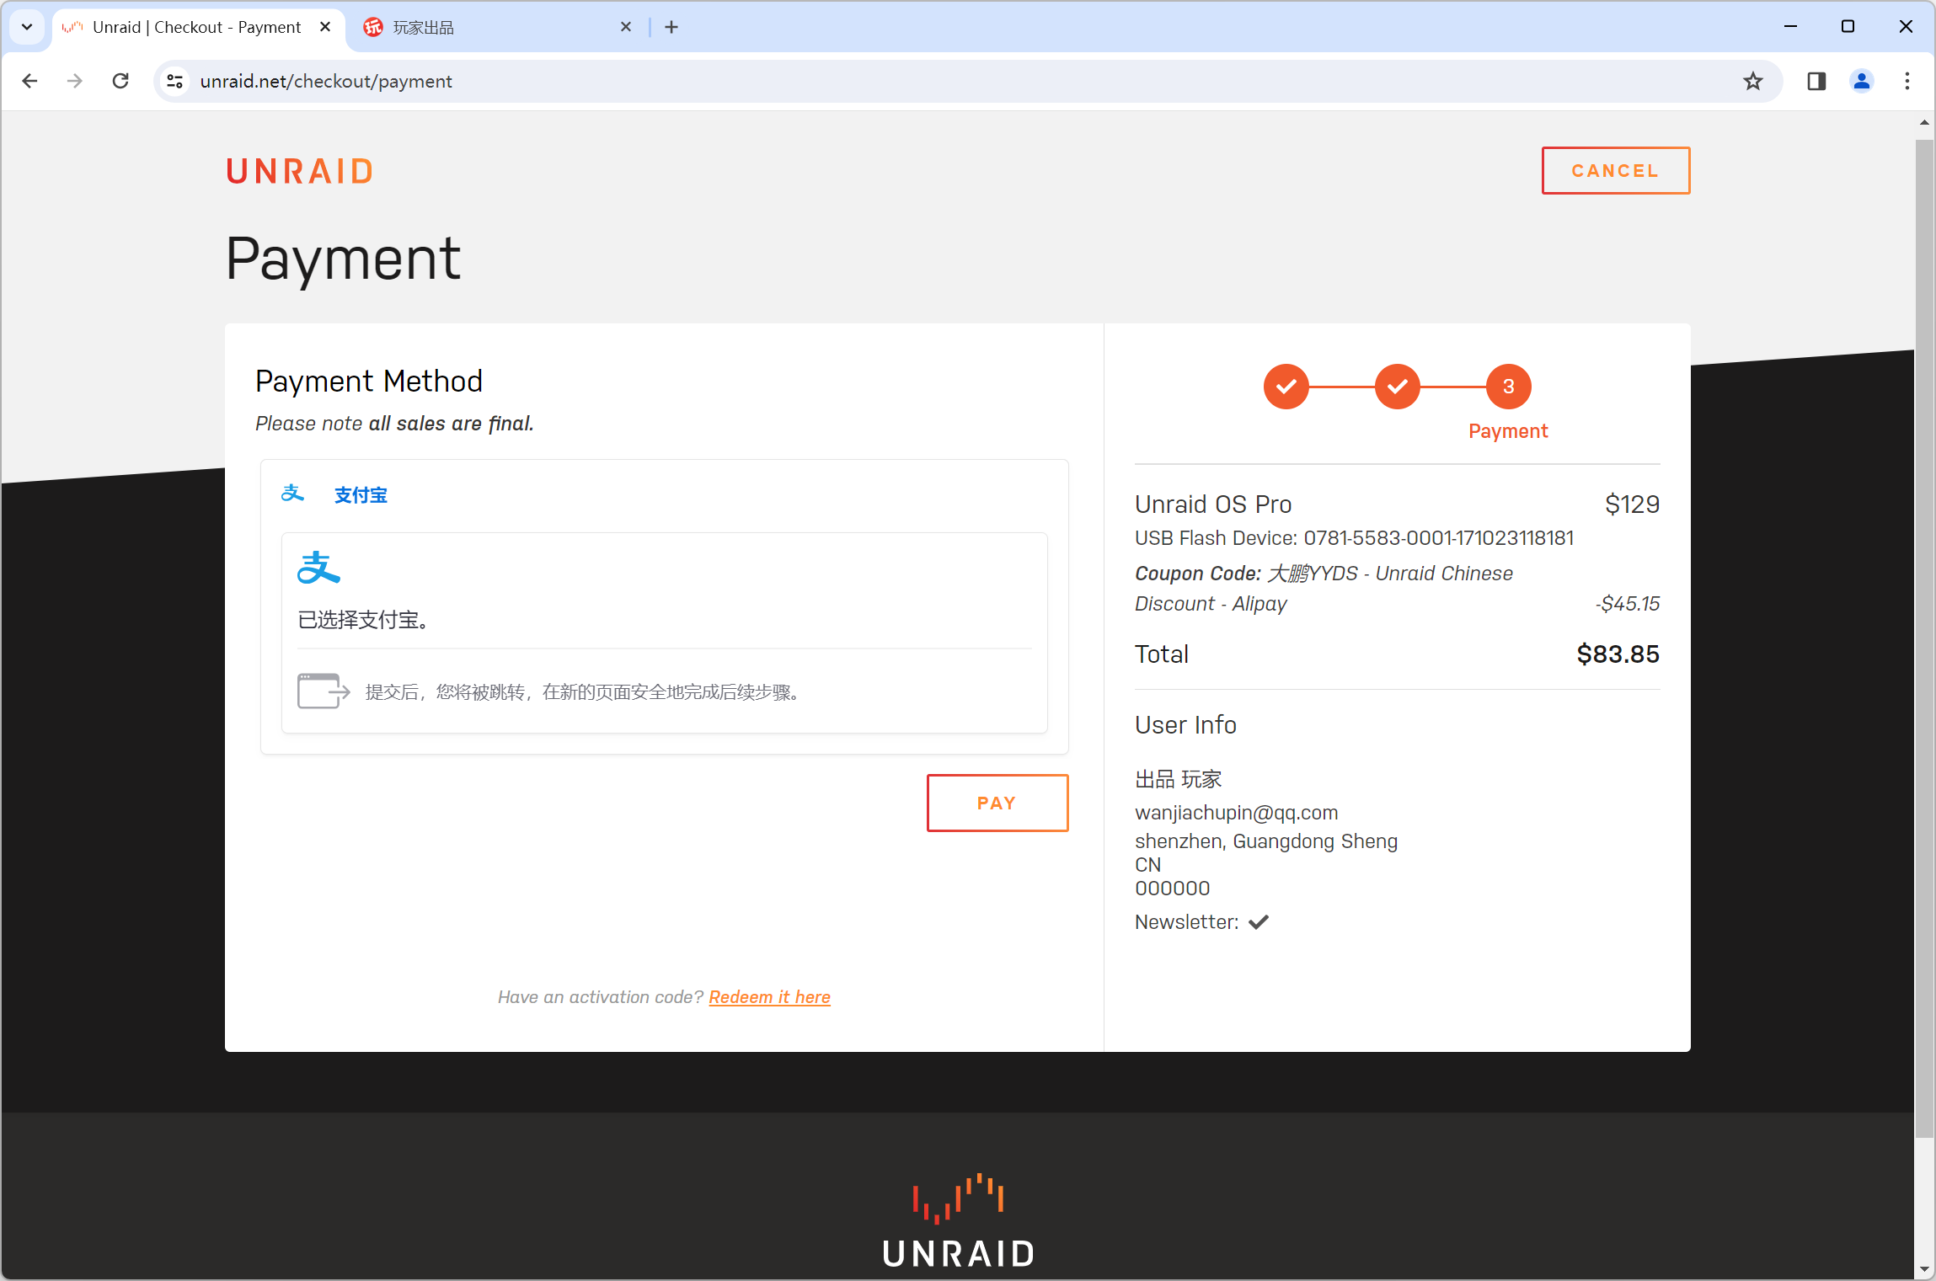Select the 支付宝 payment method tab

(x=361, y=495)
